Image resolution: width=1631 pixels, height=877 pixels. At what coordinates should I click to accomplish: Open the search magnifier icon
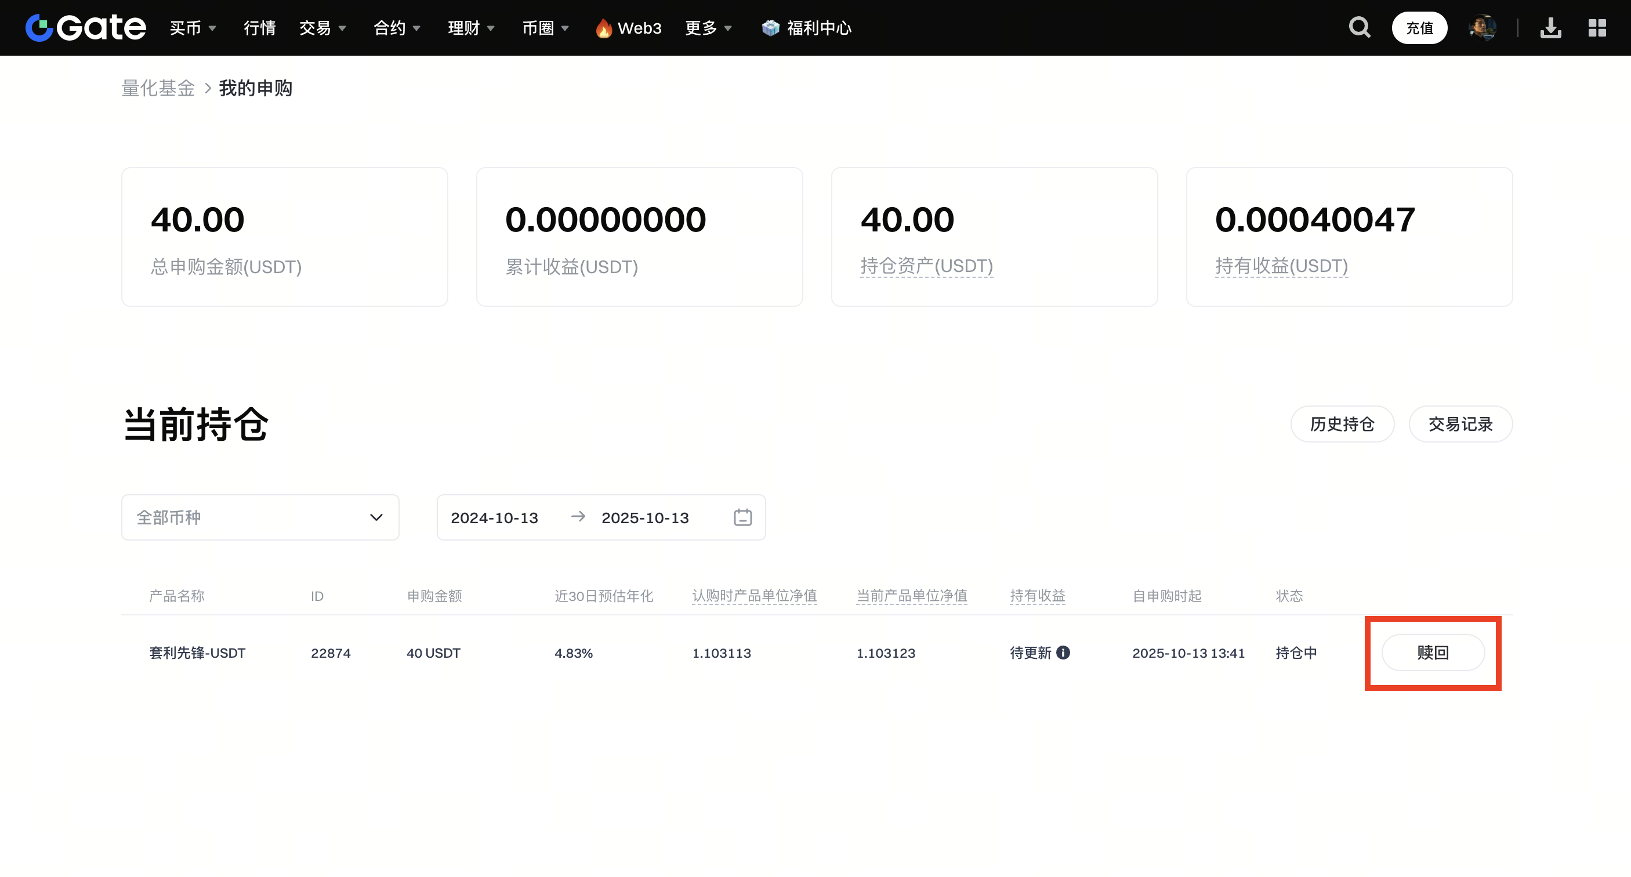(x=1359, y=27)
